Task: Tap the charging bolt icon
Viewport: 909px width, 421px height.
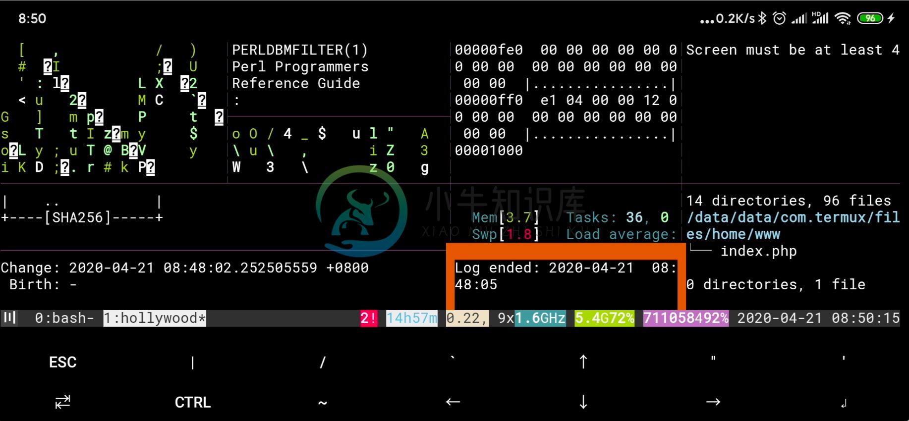Action: (x=891, y=18)
